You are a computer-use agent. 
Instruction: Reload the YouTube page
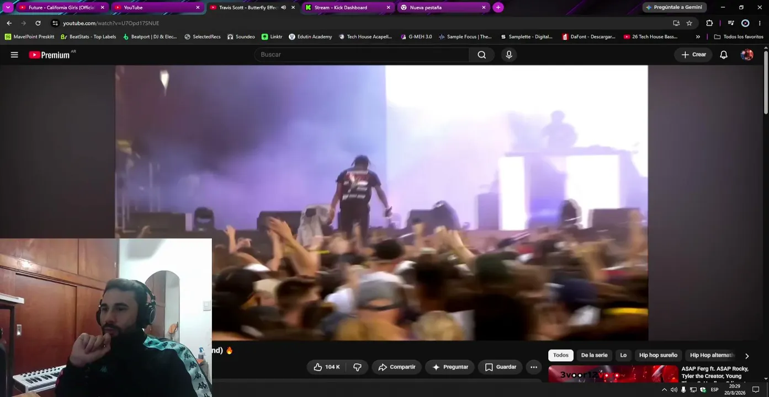point(38,23)
